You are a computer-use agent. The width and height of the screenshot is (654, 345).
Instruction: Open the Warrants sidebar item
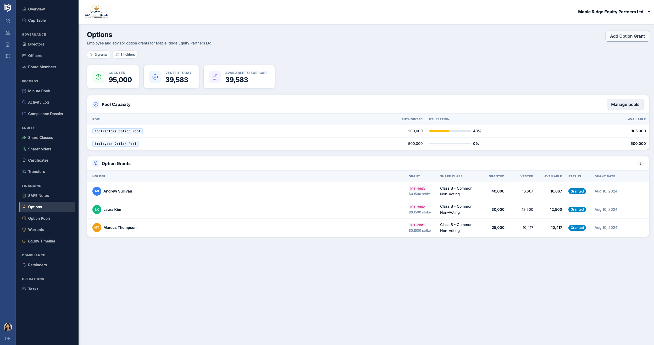pos(36,230)
